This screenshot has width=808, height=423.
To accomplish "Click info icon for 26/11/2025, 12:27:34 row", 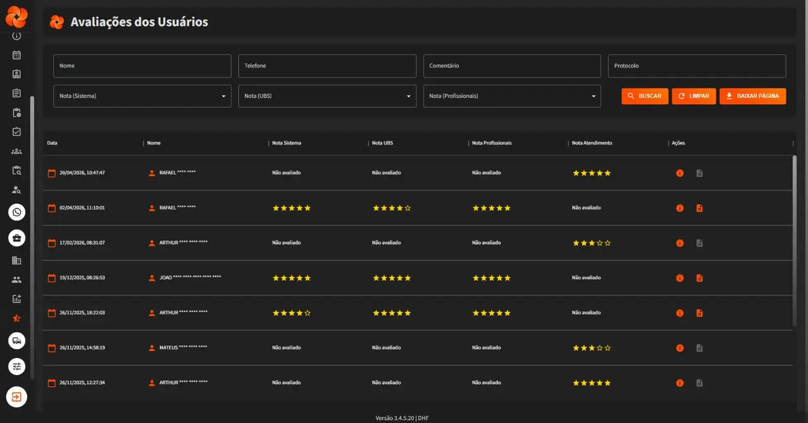I will 680,383.
